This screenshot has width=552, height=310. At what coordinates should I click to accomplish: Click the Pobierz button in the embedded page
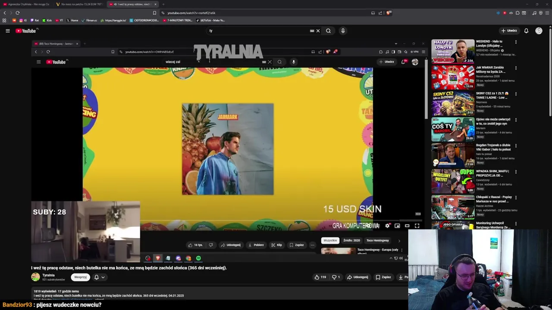click(x=256, y=245)
